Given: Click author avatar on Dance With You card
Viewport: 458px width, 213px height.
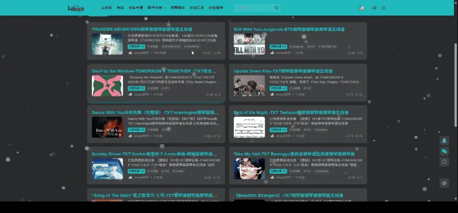Looking at the screenshot, I should tap(130, 136).
